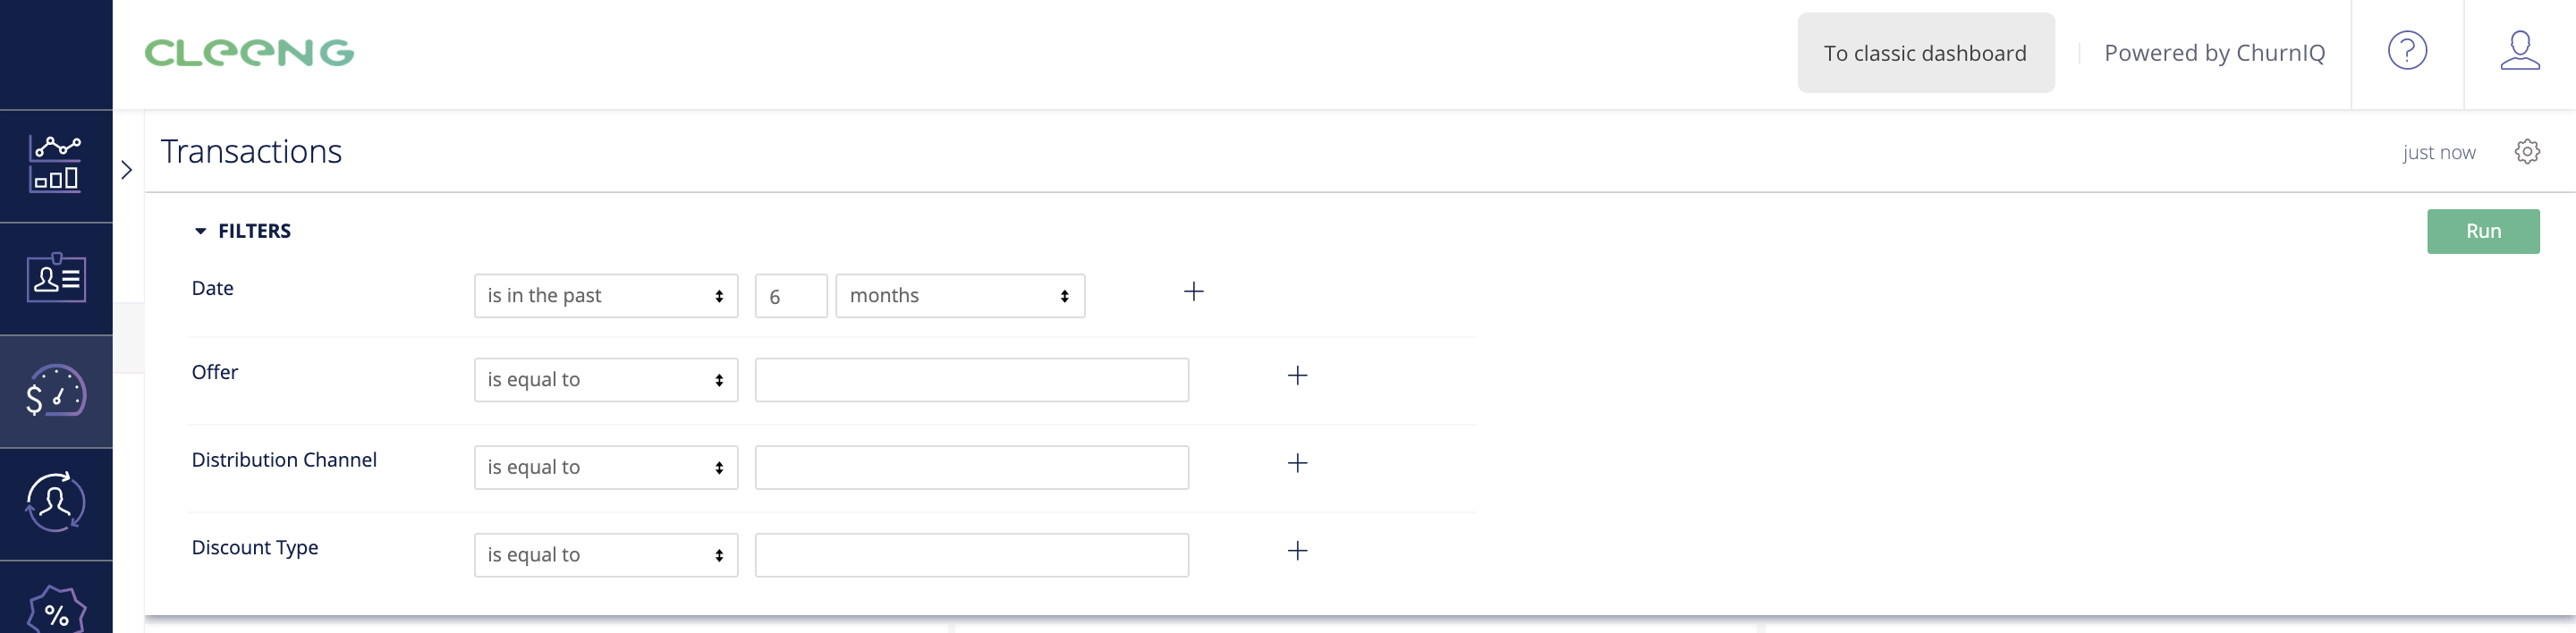Open the Date 'is in the past' dropdown
This screenshot has height=633, width=2576.
pos(606,296)
